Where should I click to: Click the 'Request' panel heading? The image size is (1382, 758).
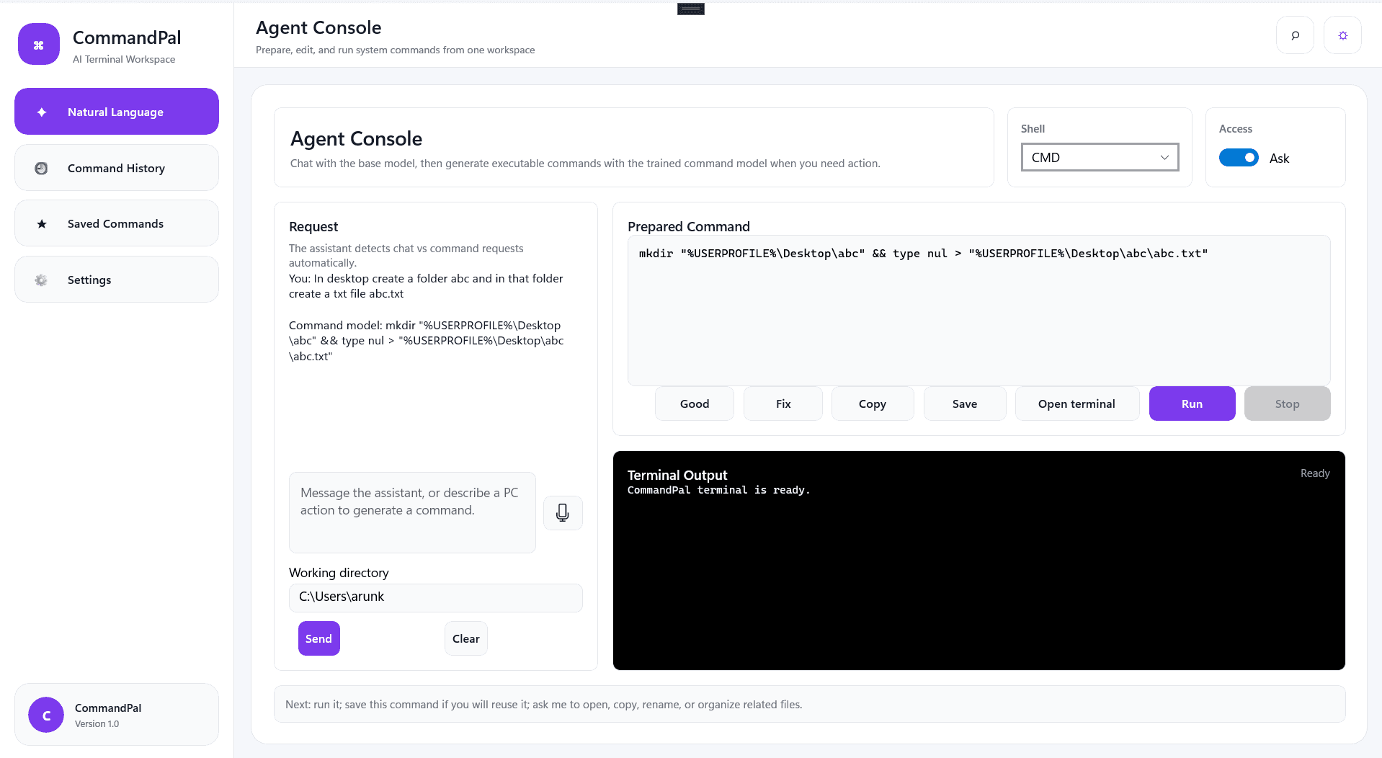313,226
